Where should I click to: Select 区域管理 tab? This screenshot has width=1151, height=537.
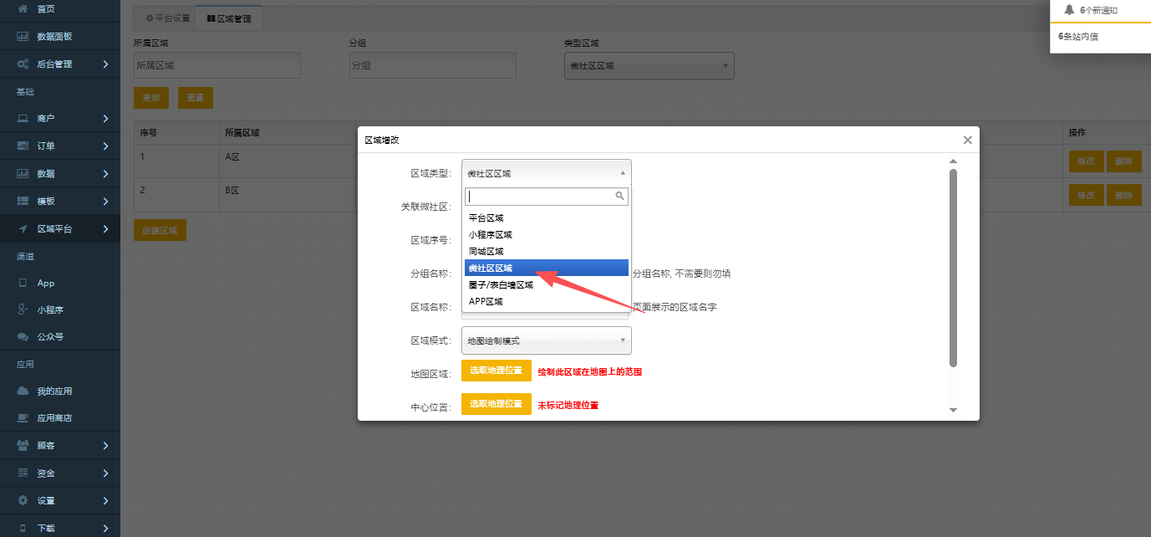pyautogui.click(x=229, y=18)
